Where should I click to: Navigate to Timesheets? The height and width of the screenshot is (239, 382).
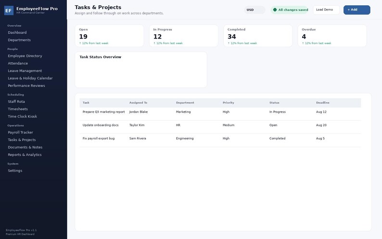(18, 109)
